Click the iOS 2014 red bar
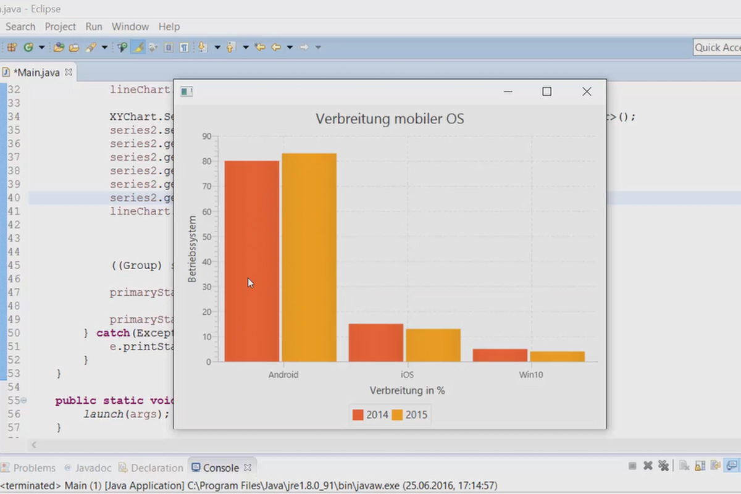The image size is (741, 494). (376, 343)
